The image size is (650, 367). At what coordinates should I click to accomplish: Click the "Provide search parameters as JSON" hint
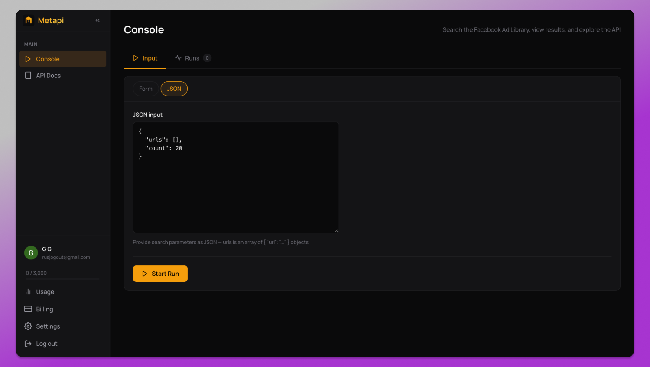tap(221, 242)
